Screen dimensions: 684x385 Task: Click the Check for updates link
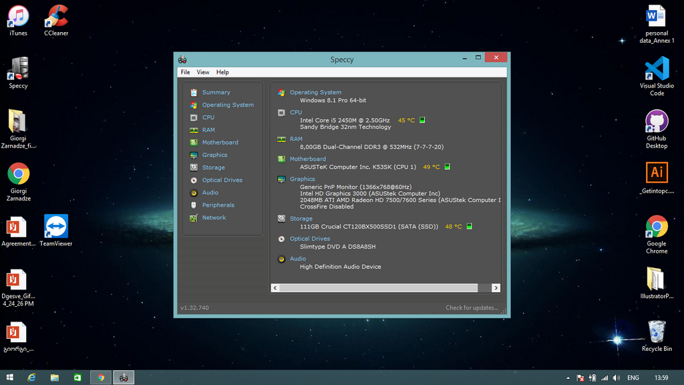[472, 308]
